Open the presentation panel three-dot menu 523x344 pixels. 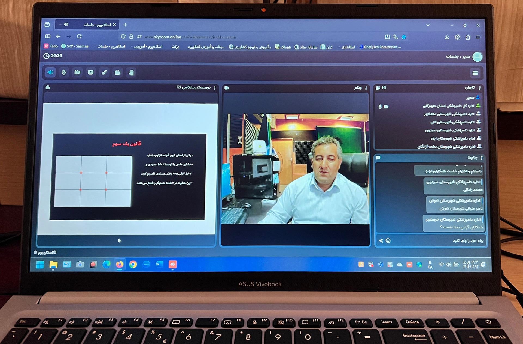[215, 88]
